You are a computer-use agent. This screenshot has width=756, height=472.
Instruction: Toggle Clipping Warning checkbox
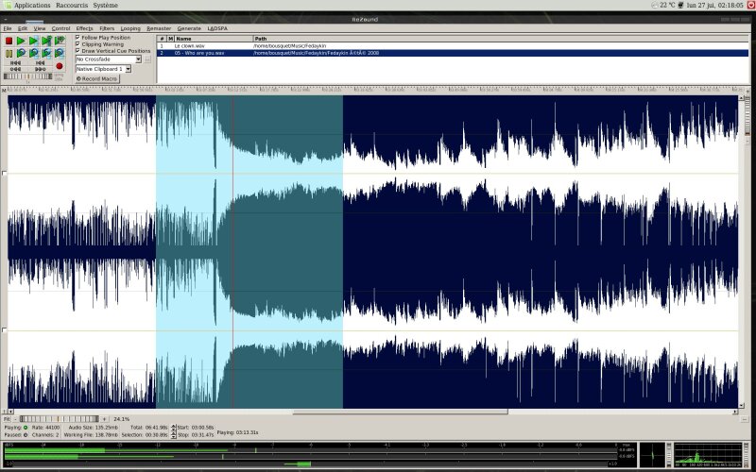pos(77,43)
